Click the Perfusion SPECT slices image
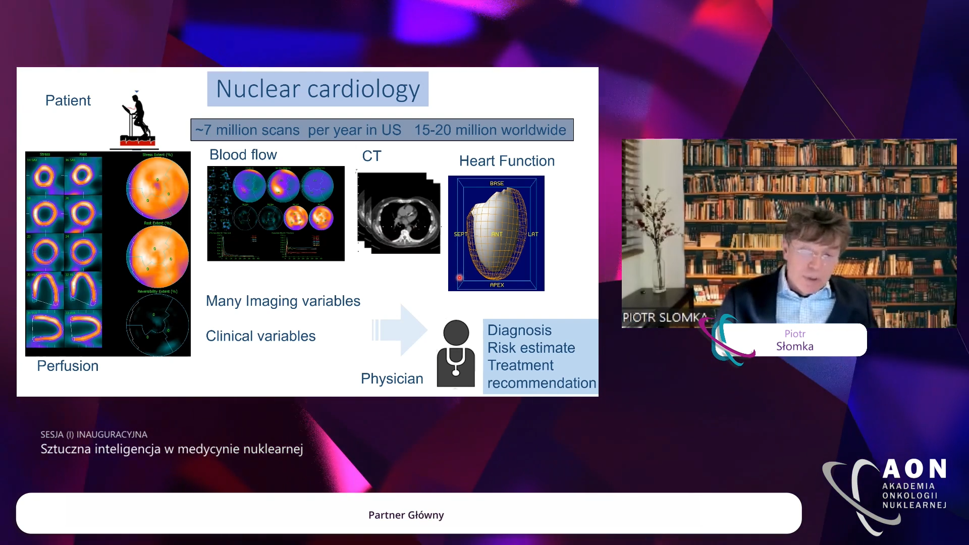Viewport: 969px width, 545px height. (64, 253)
